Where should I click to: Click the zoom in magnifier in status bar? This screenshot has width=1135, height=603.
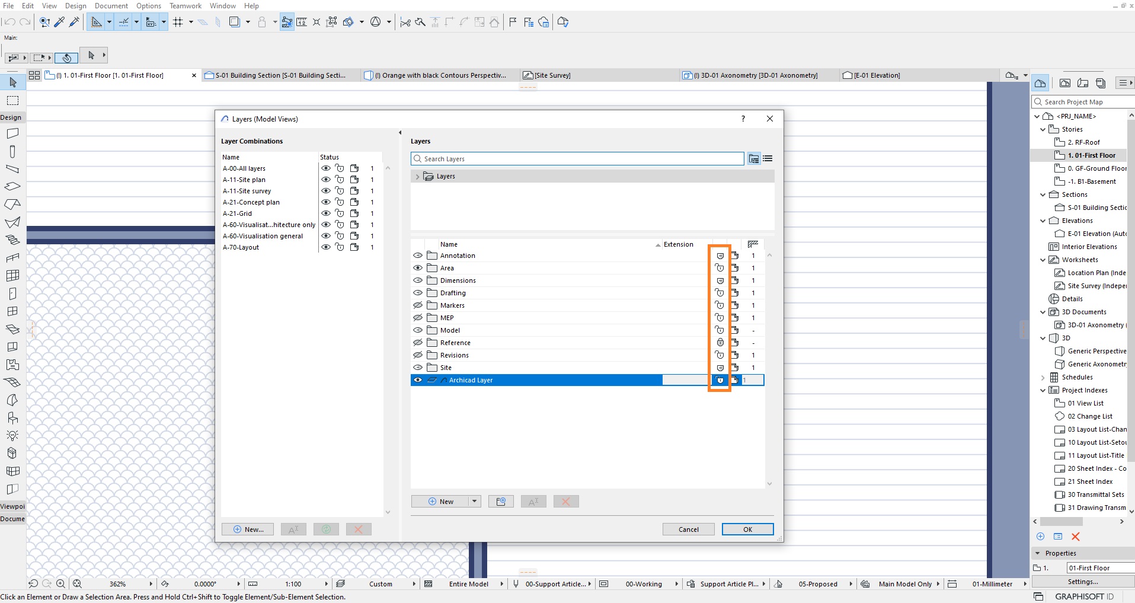tap(60, 583)
